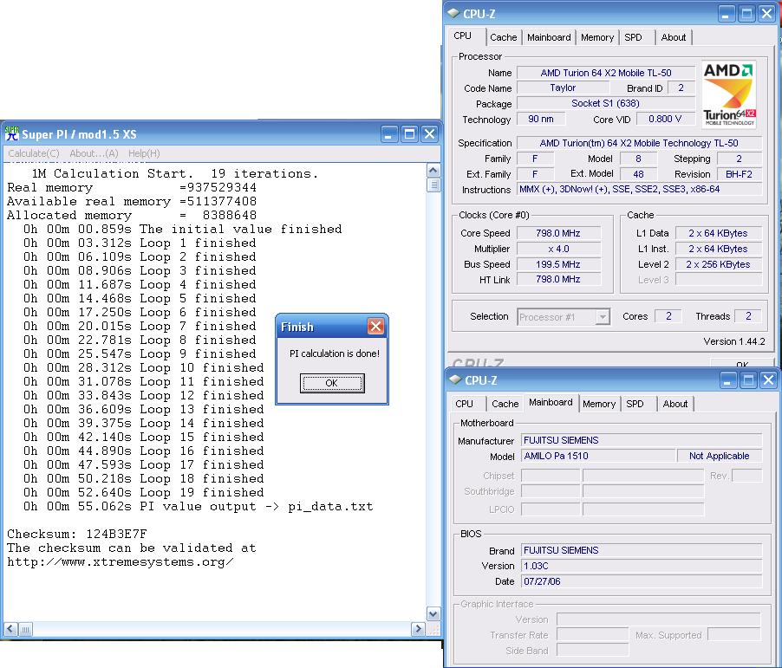Click Super PI vertical scrollbar down arrow
782x668 pixels.
click(433, 613)
